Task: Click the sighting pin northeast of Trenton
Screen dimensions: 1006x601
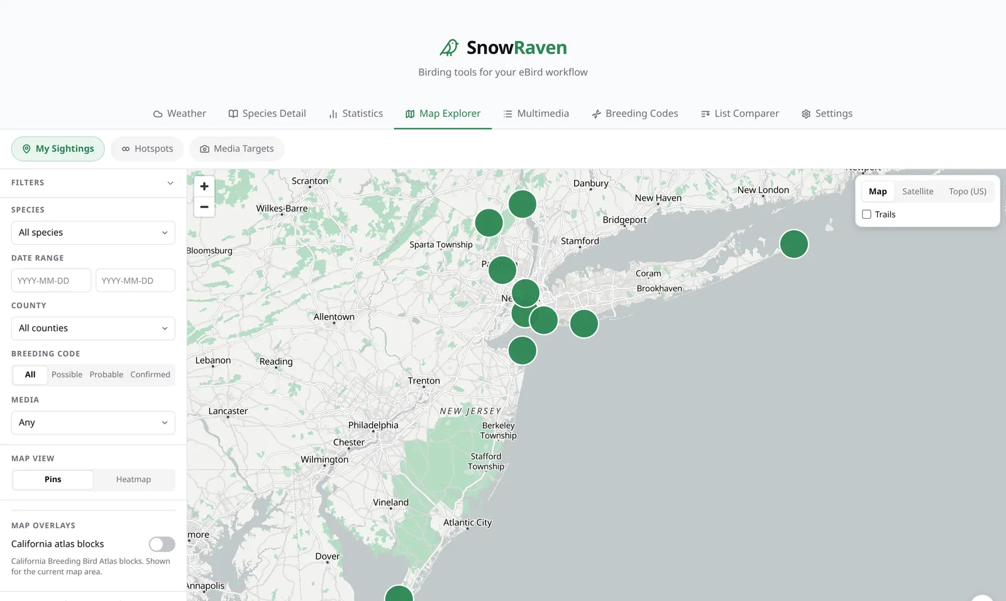Action: coord(522,350)
